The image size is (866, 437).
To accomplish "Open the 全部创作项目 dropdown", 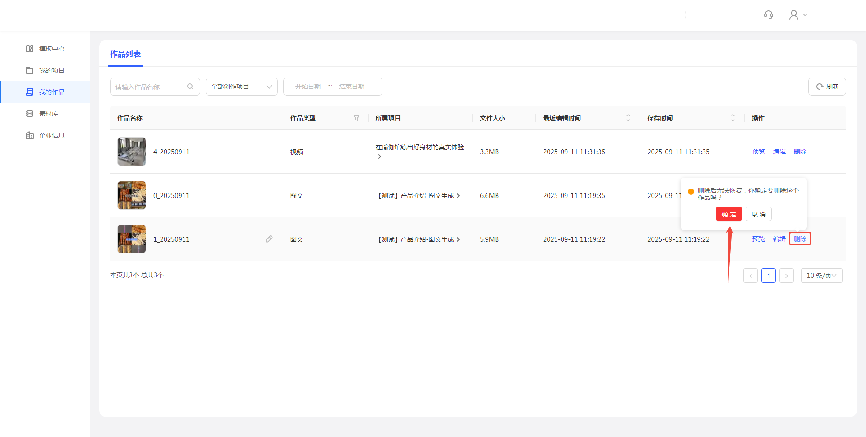I will tap(241, 87).
